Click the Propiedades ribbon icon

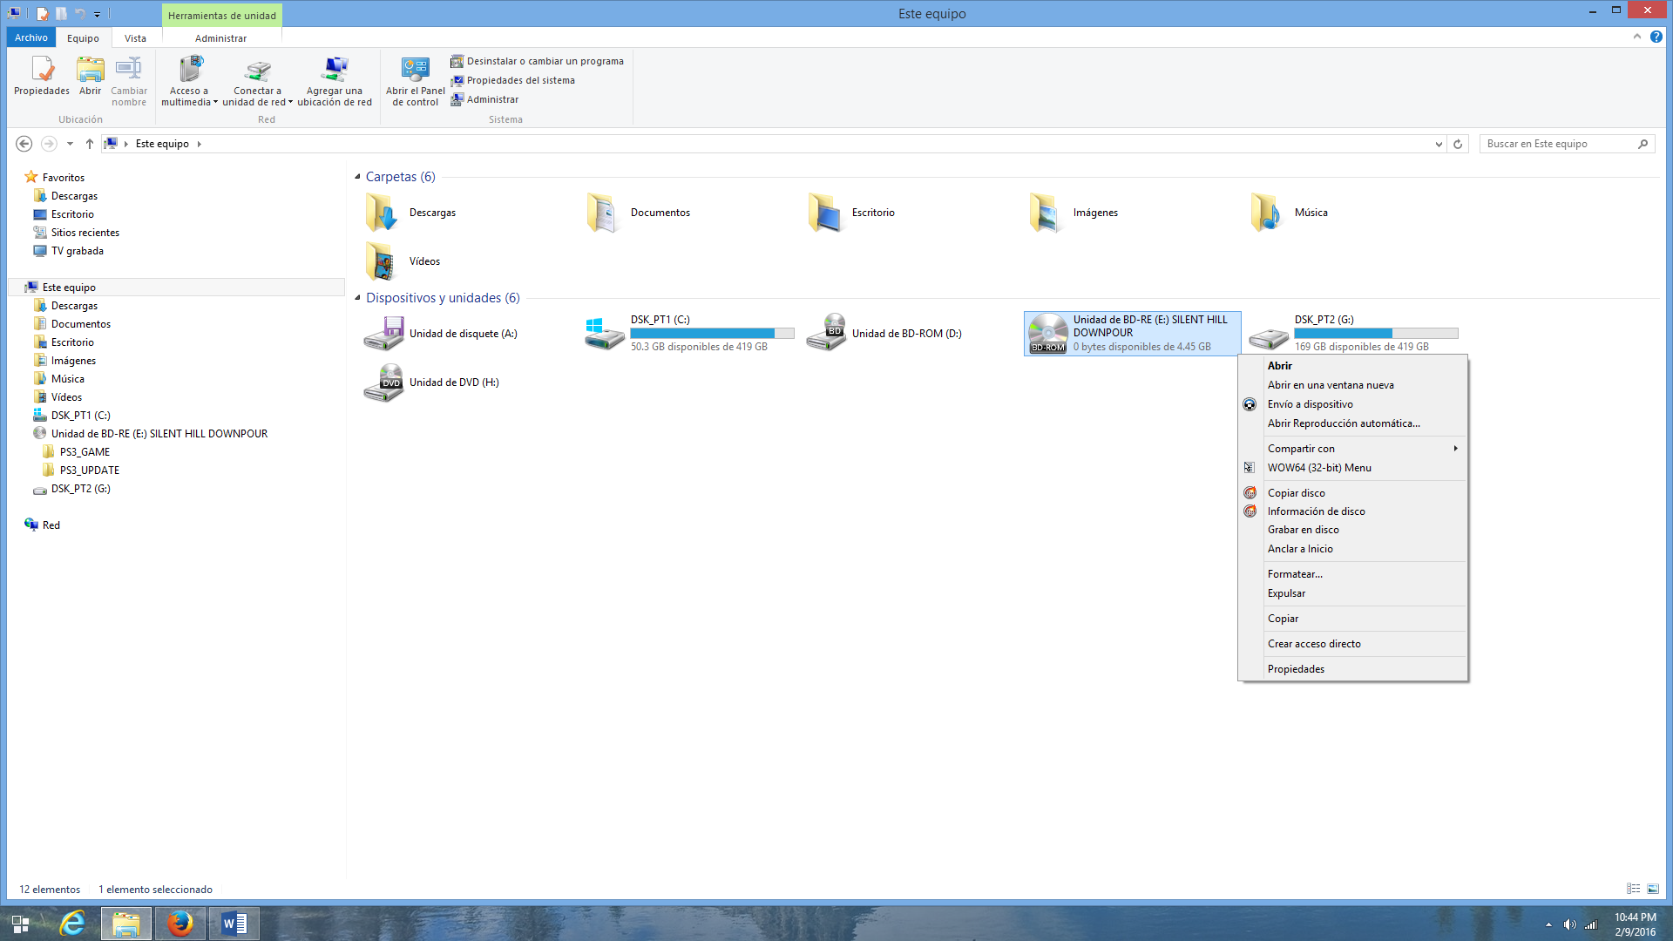coord(41,70)
